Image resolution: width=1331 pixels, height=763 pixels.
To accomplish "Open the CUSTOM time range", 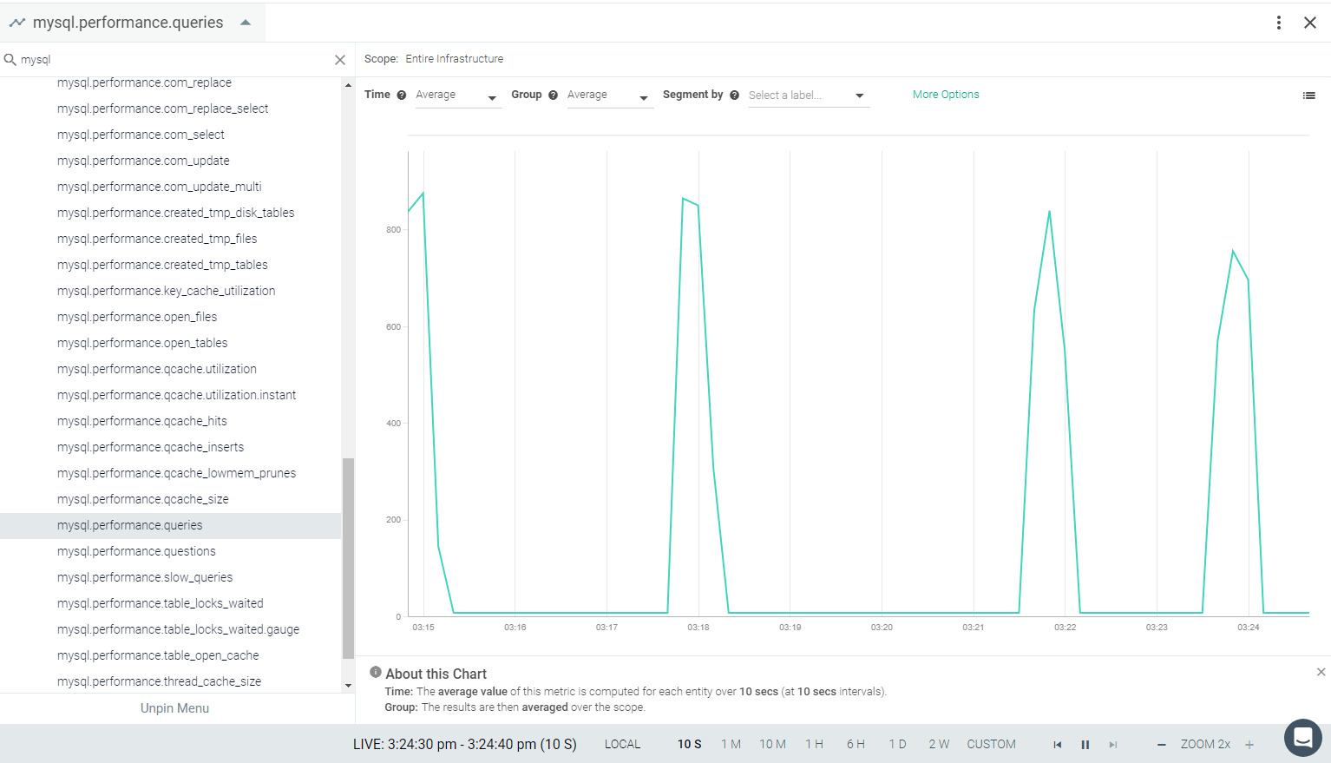I will click(x=992, y=745).
